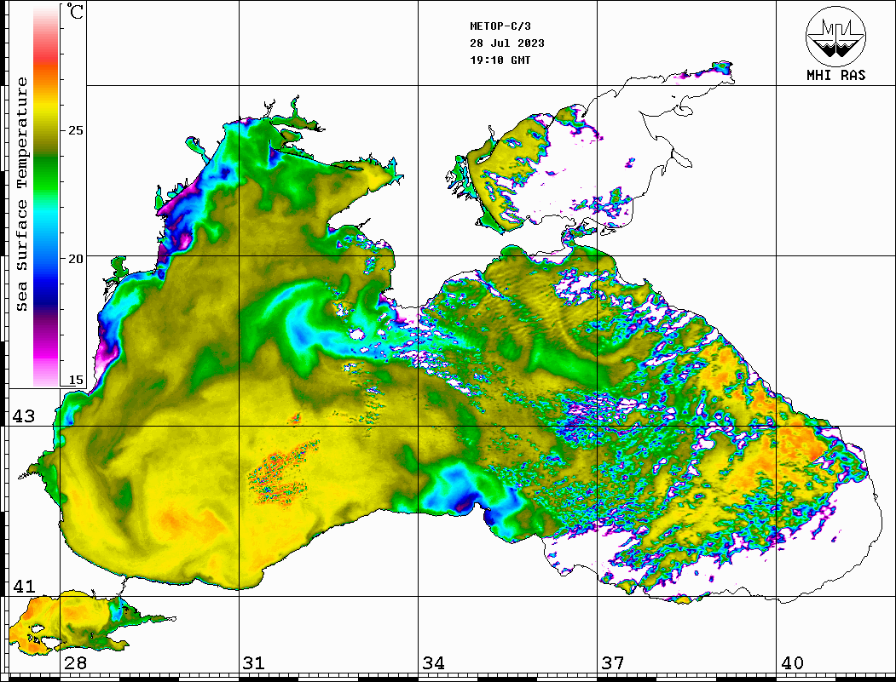Click the MHI RAS logo emblem

tap(835, 37)
